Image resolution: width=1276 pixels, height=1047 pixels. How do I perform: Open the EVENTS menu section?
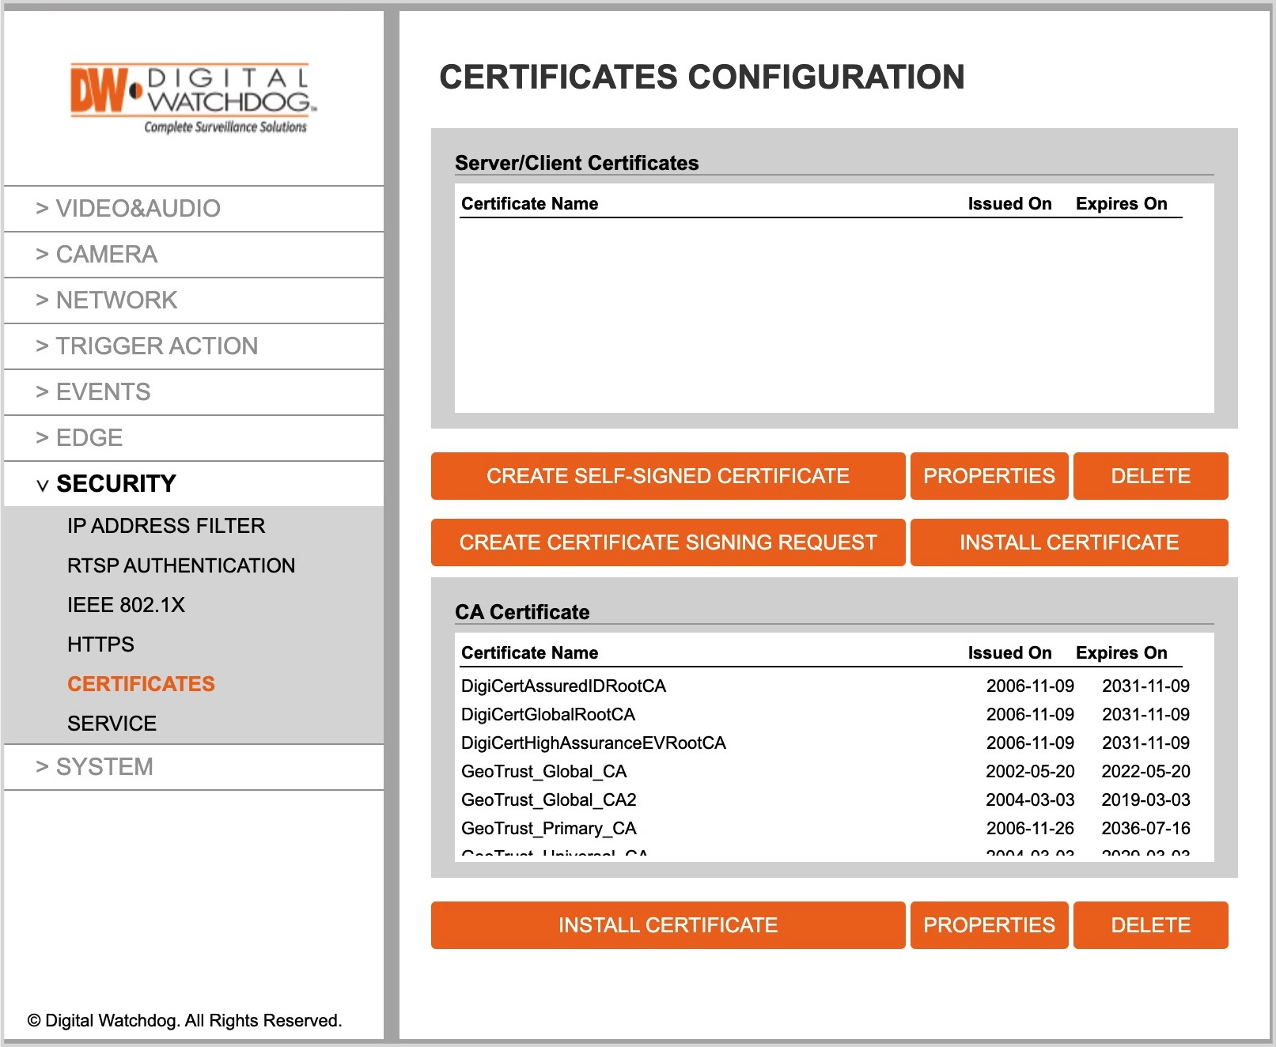tap(194, 392)
